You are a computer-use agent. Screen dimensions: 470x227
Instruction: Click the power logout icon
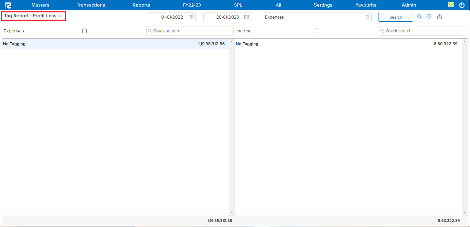(x=462, y=5)
